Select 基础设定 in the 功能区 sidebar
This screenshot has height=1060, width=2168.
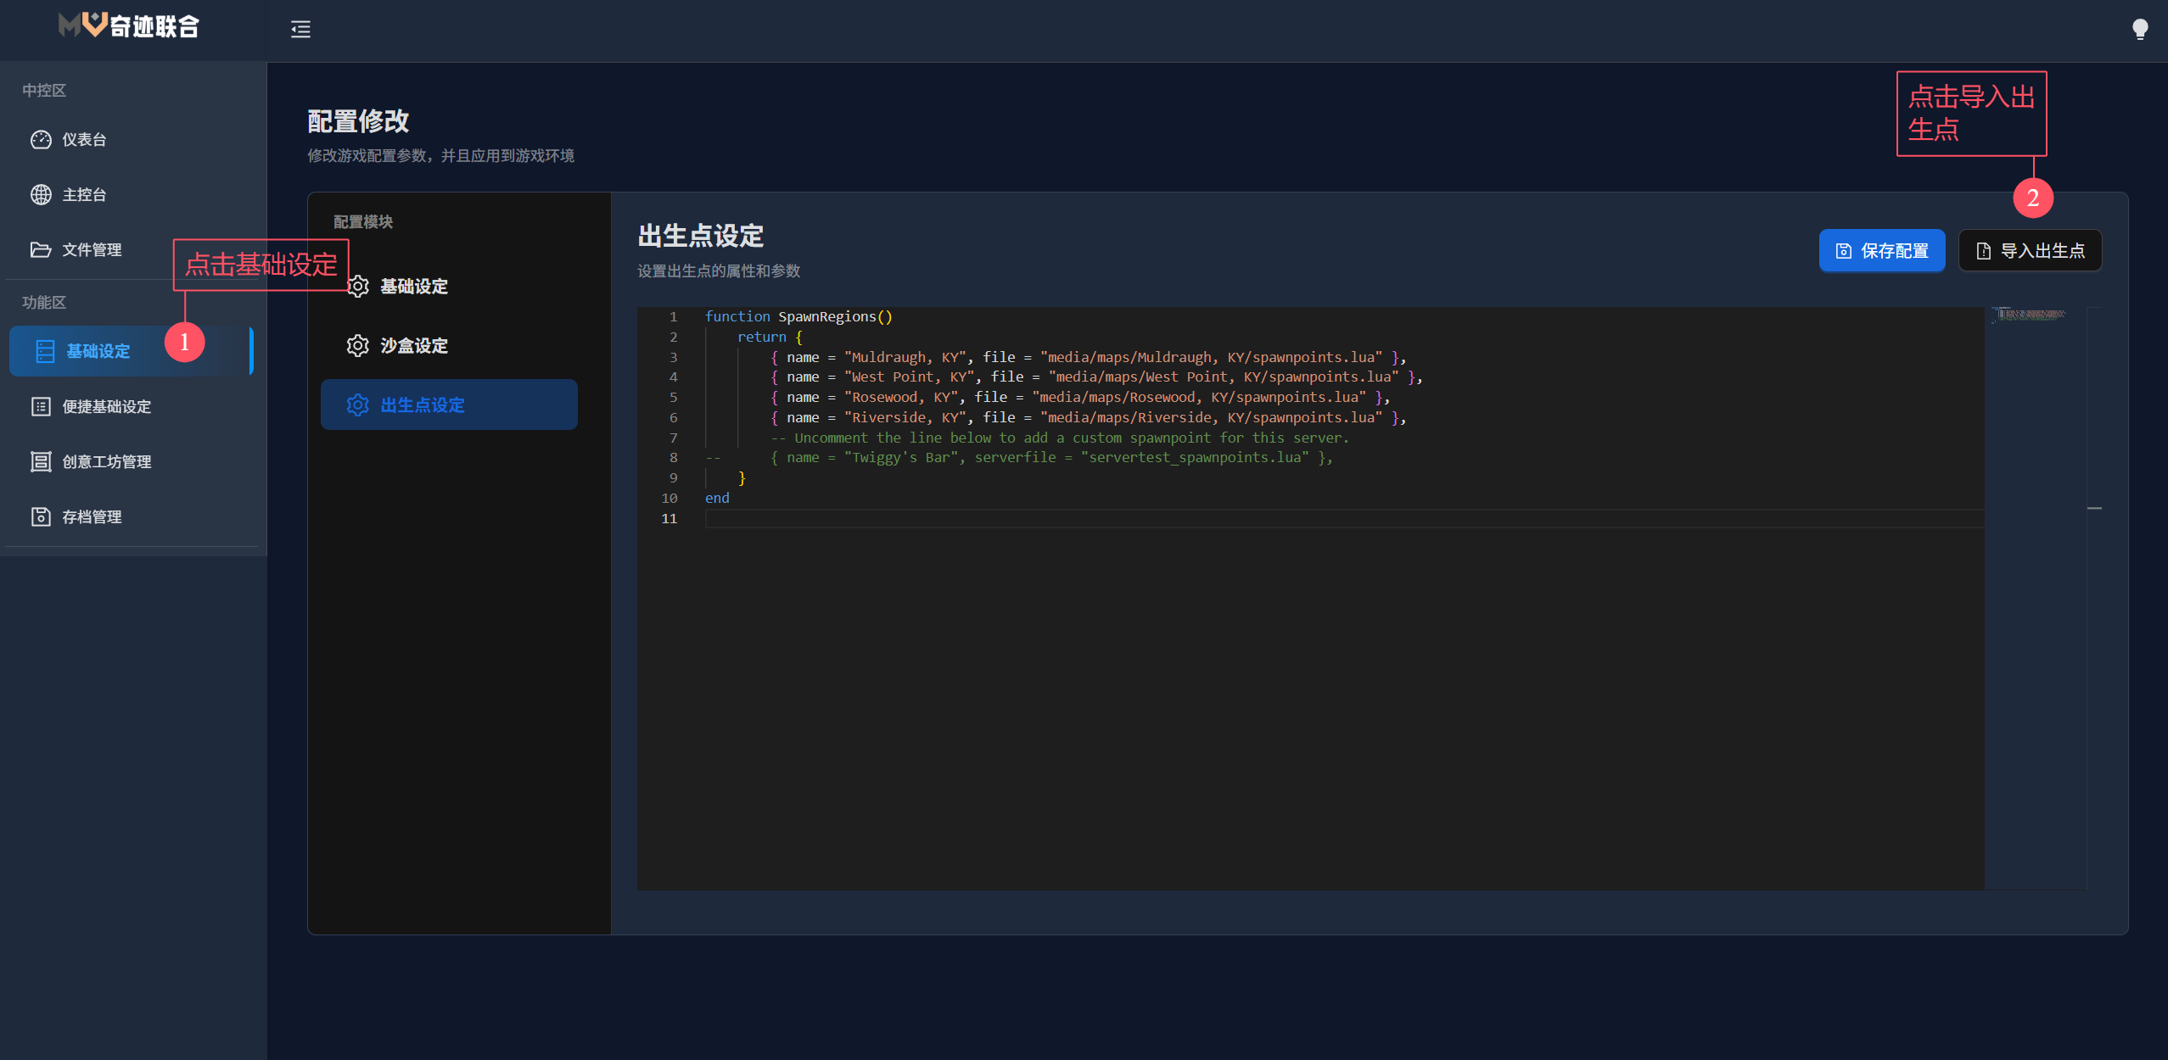pos(98,351)
